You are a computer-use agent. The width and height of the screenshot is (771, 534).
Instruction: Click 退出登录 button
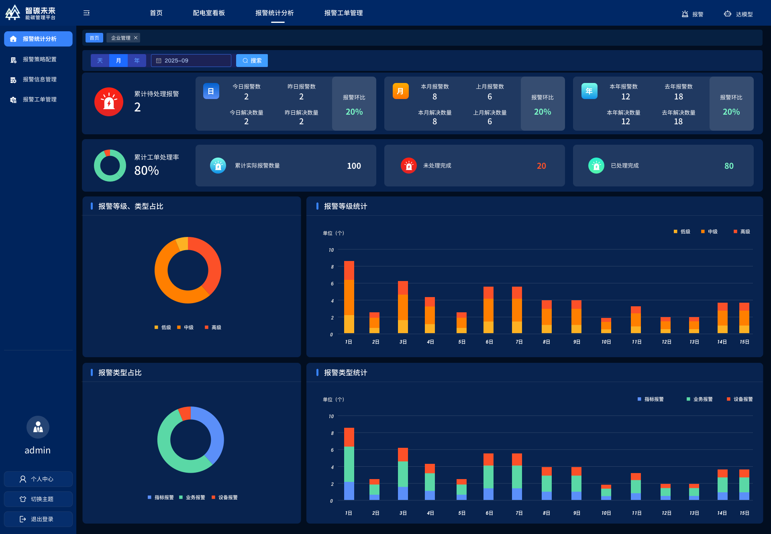pyautogui.click(x=38, y=519)
